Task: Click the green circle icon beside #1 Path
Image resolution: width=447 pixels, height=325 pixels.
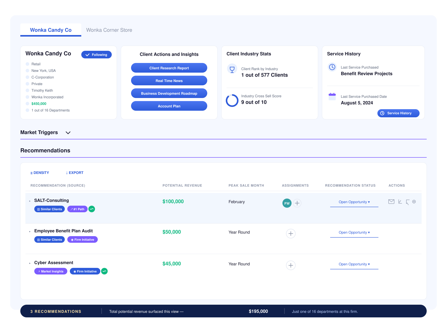Action: pyautogui.click(x=92, y=209)
